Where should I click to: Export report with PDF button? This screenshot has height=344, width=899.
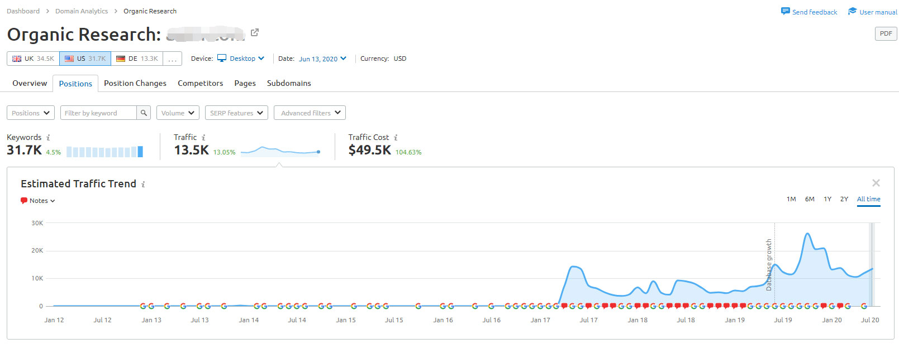click(x=886, y=33)
